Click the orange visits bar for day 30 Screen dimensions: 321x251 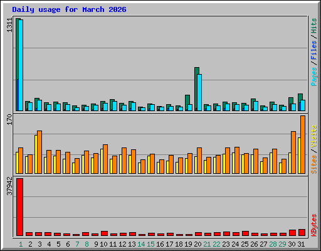pyautogui.click(x=293, y=152)
